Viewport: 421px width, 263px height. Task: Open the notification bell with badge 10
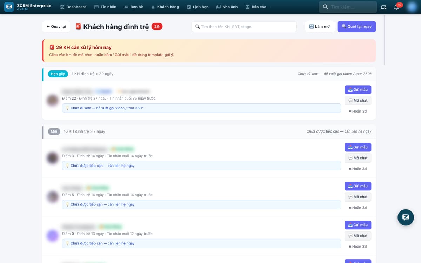397,7
